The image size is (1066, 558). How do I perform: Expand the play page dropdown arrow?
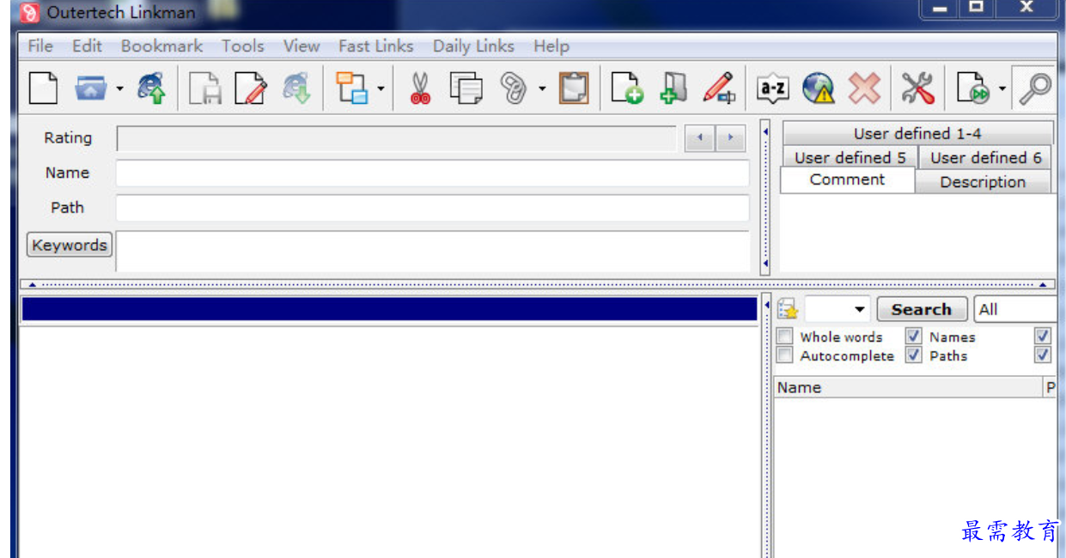click(1002, 88)
